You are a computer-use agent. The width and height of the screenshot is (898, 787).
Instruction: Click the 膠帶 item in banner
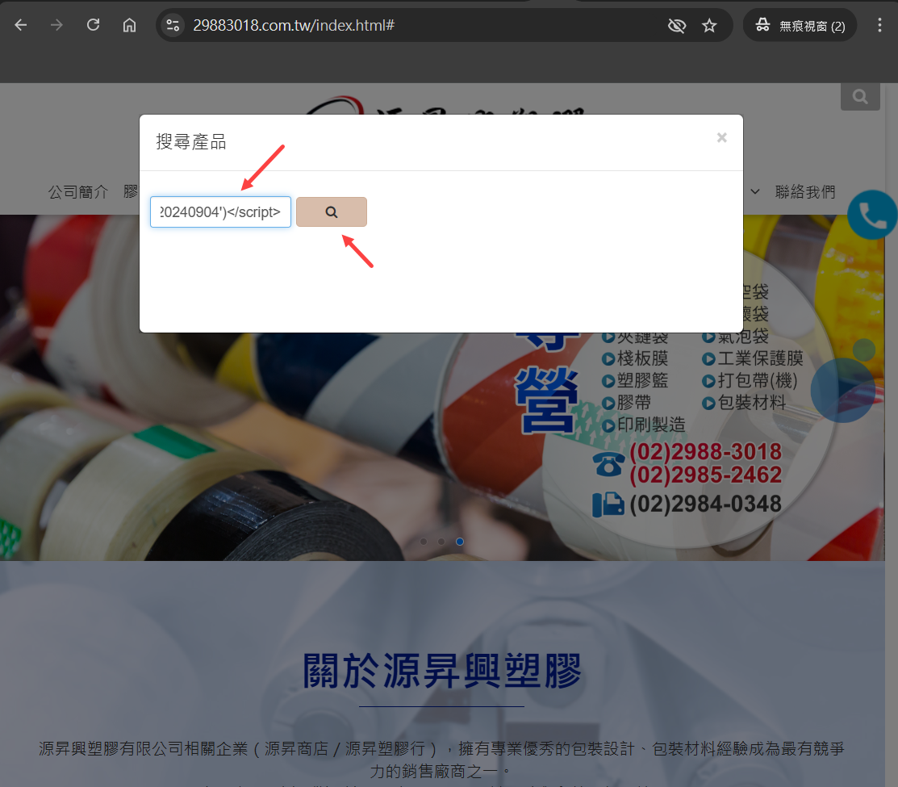click(627, 403)
